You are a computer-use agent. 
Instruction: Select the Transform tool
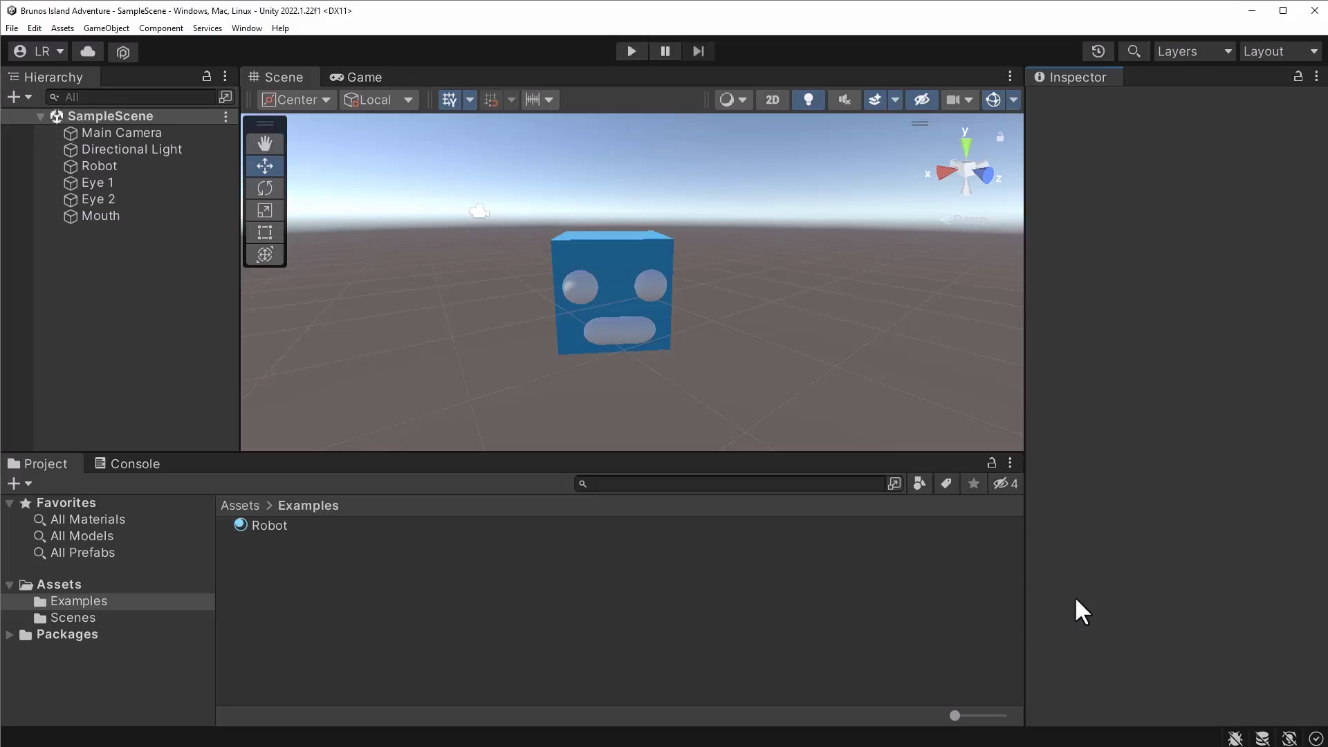(x=265, y=255)
